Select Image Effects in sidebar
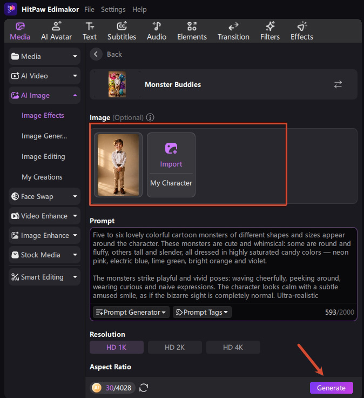 click(43, 116)
